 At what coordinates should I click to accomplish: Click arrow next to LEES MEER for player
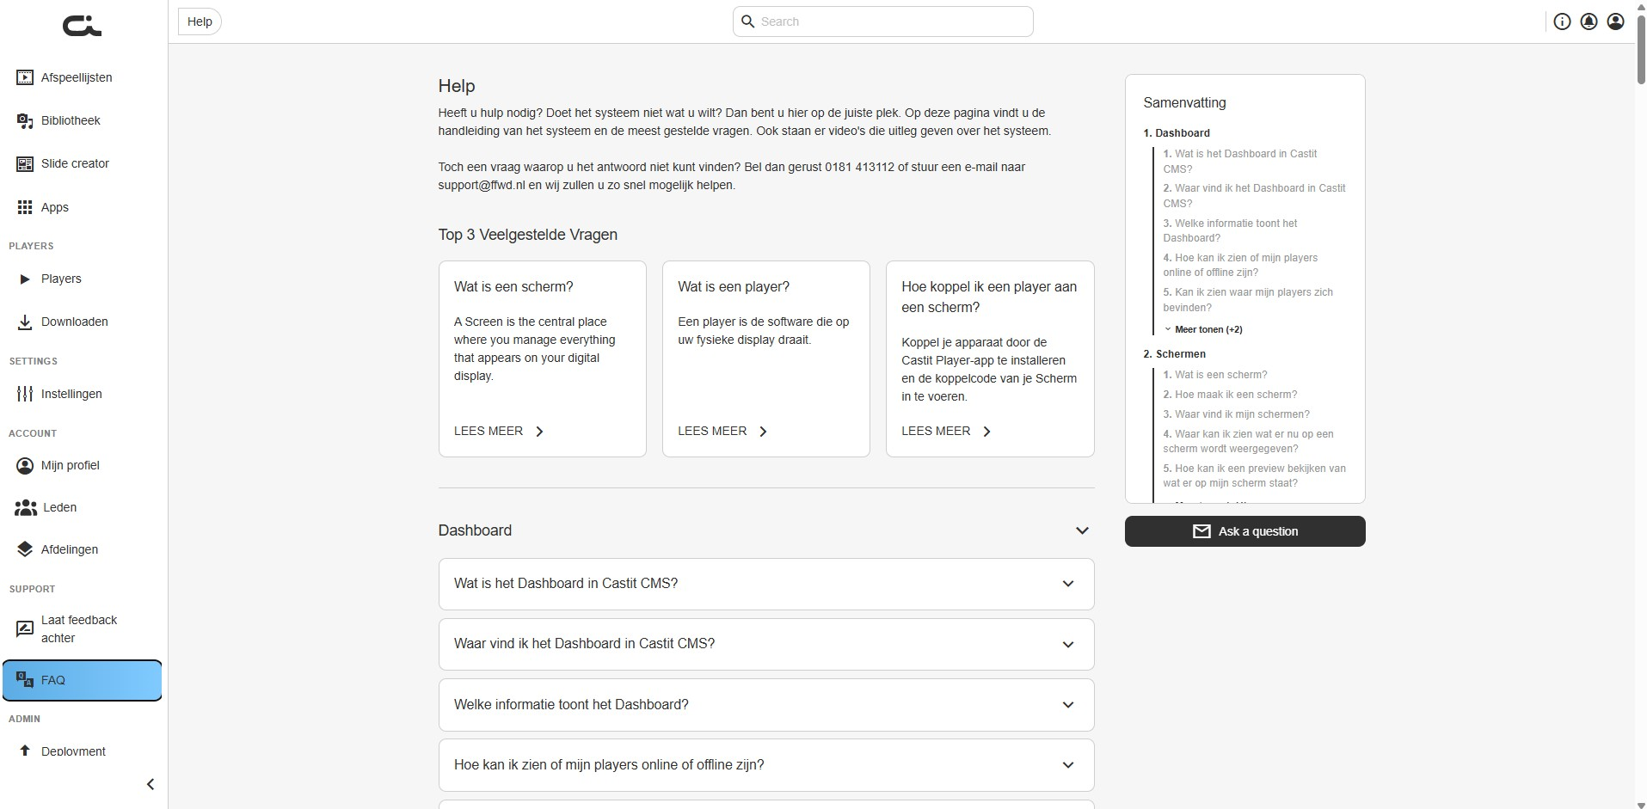[x=763, y=432]
